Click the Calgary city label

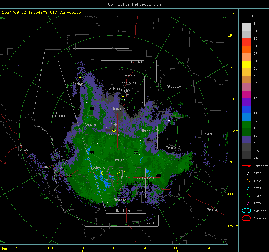click(x=117, y=176)
